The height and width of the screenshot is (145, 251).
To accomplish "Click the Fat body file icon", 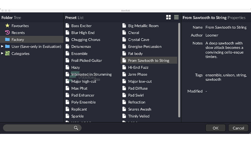I will (124, 54).
